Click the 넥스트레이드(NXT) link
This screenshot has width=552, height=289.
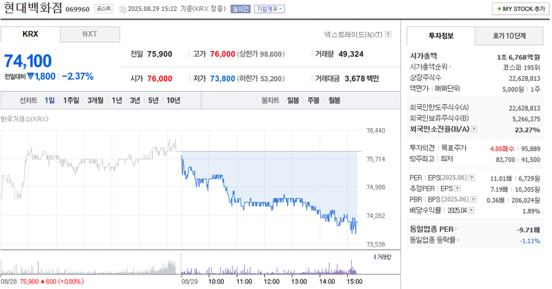353,34
